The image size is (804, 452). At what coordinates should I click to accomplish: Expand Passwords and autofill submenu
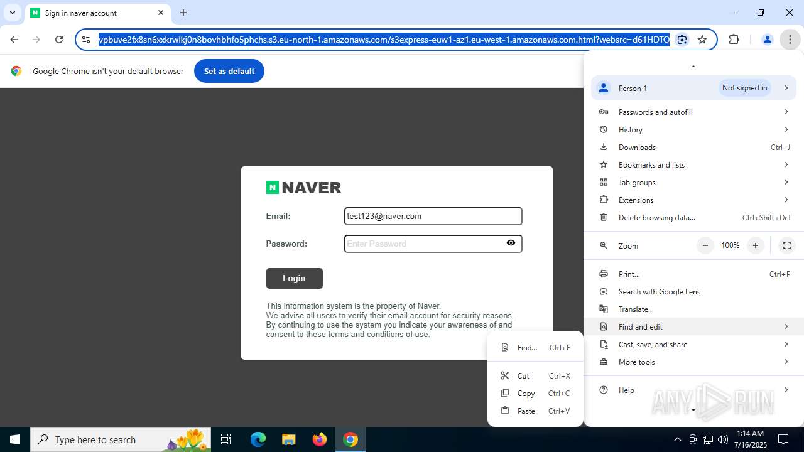(693, 112)
